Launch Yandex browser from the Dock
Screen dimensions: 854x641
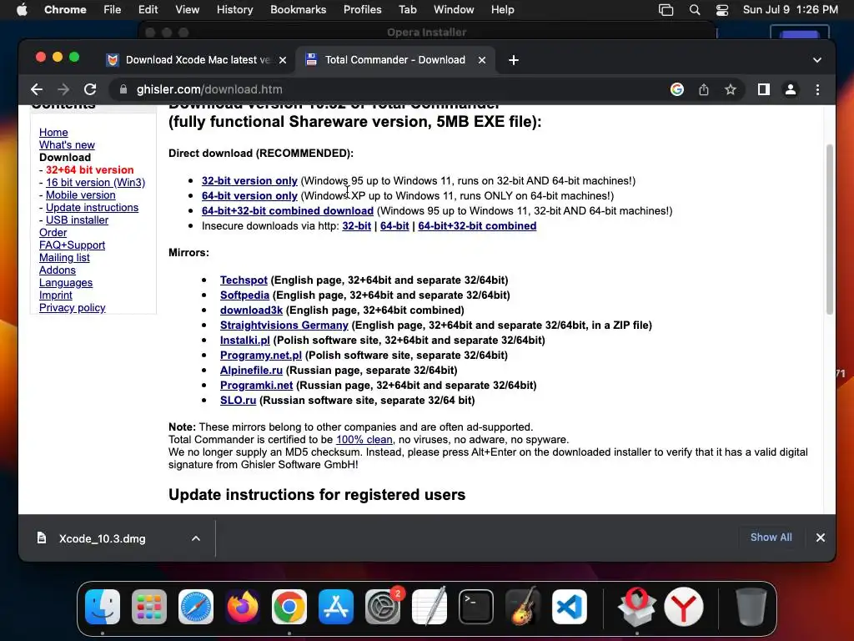[x=684, y=607]
